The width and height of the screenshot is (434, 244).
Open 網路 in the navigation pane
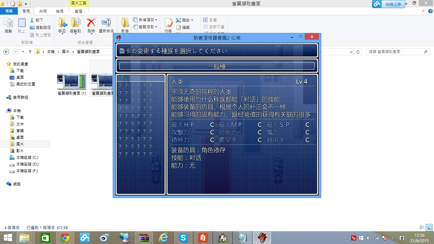pyautogui.click(x=17, y=184)
